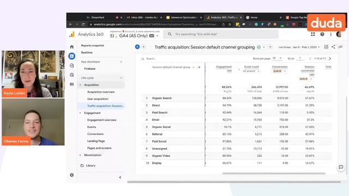Screen dimensions: 349x196
Task: Click the table horizontal scrollbar
Action: [x=274, y=173]
